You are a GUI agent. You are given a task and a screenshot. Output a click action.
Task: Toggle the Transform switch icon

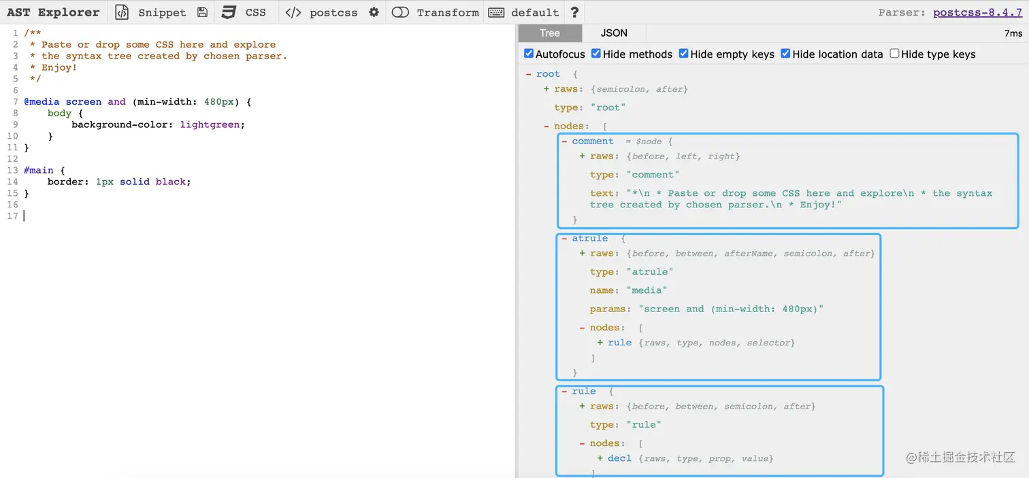pyautogui.click(x=401, y=12)
